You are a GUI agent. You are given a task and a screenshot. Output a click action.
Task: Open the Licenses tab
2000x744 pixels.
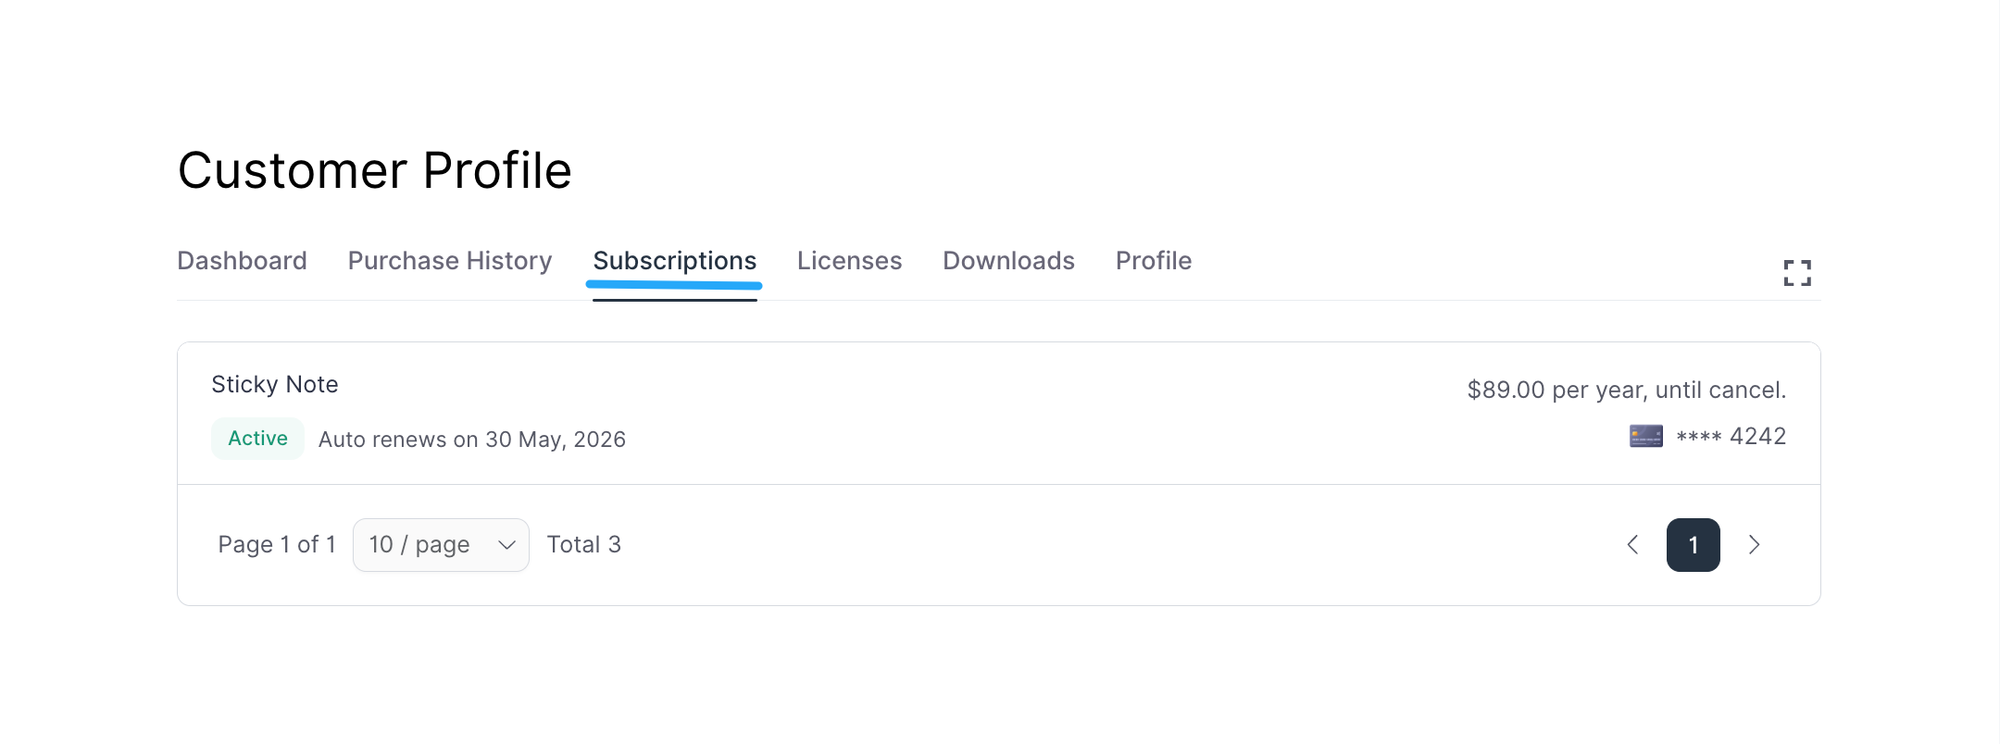pos(849,261)
